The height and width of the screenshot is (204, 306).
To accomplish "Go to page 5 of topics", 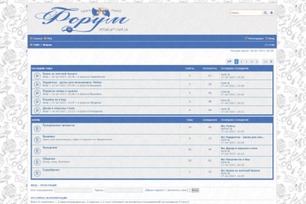I will [x=257, y=62].
